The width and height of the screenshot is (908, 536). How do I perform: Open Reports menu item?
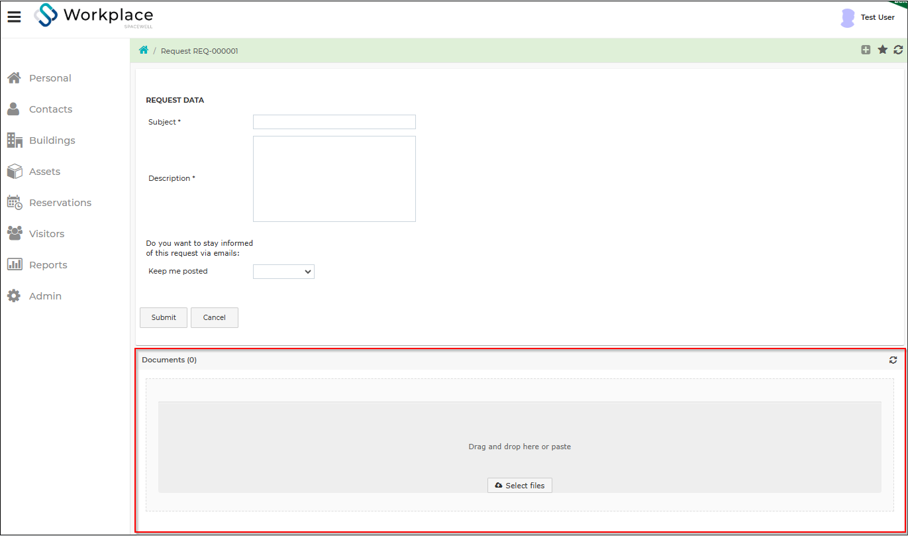coord(48,265)
